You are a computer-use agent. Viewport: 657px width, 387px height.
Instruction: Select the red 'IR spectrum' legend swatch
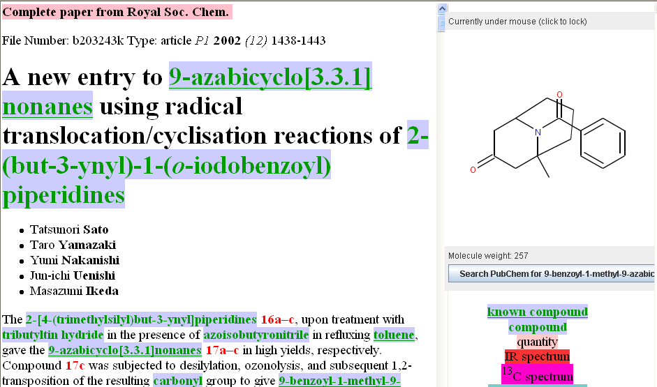(537, 357)
